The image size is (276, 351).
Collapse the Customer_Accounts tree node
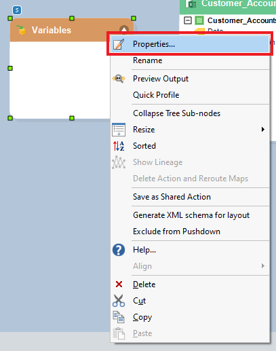[x=188, y=20]
